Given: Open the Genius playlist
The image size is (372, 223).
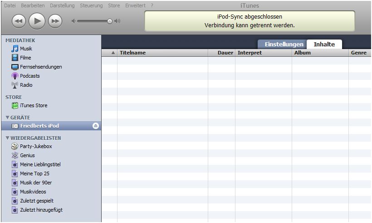Looking at the screenshot, I should click(x=27, y=155).
